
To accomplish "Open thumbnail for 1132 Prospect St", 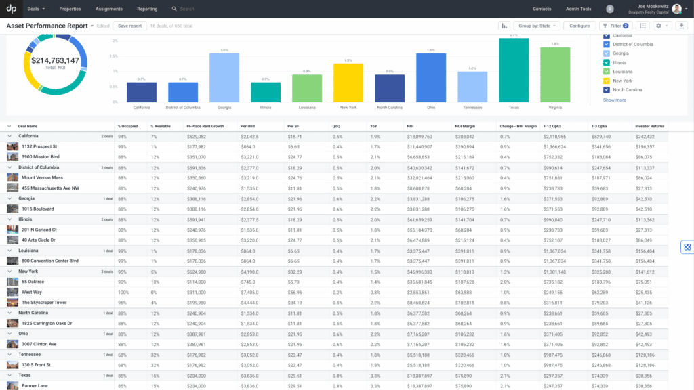I will (x=12, y=146).
